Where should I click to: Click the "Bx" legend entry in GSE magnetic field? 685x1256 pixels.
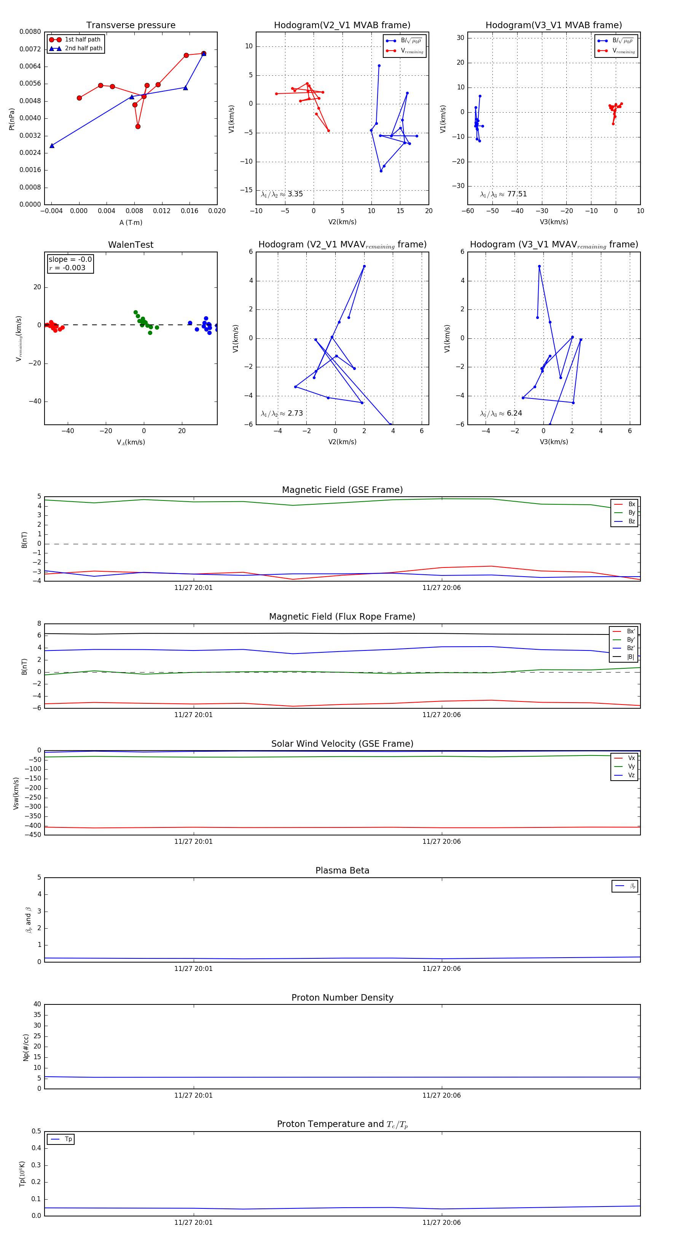pos(624,504)
